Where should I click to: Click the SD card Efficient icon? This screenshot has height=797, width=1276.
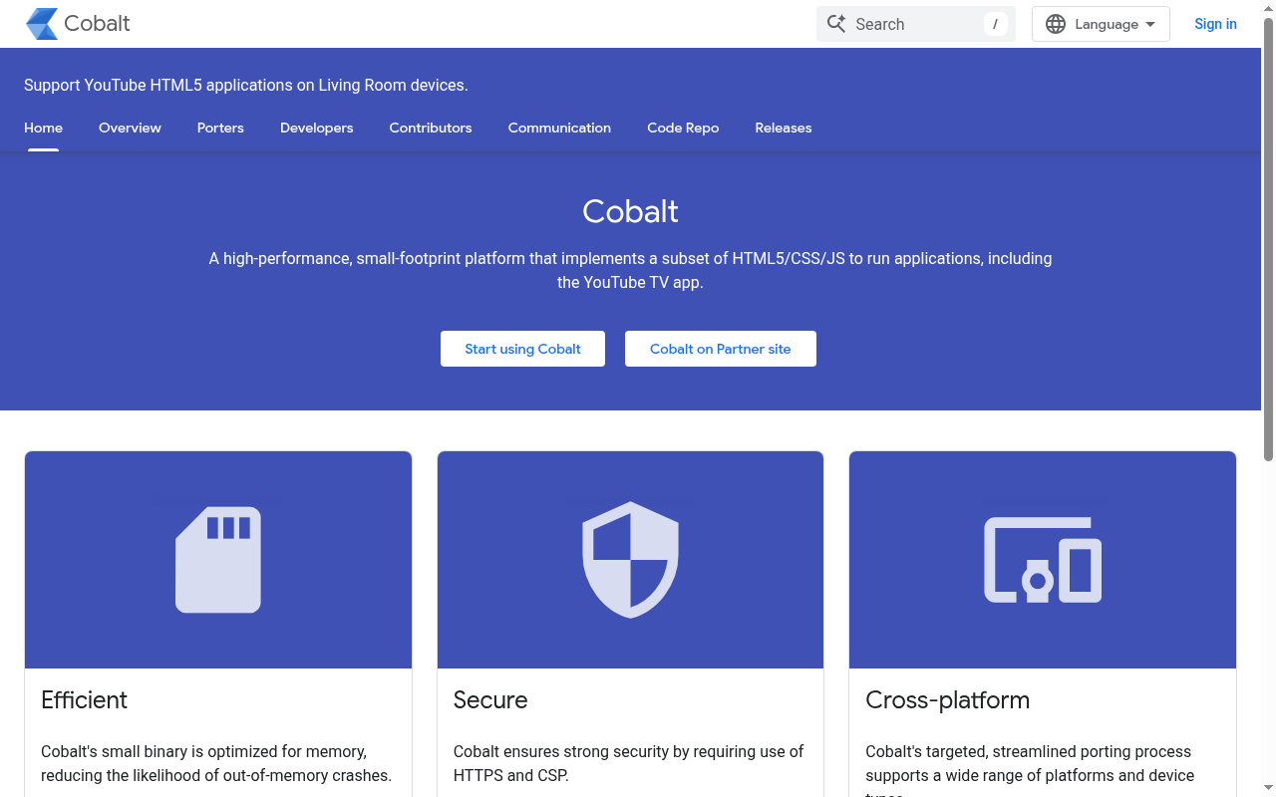coord(218,560)
